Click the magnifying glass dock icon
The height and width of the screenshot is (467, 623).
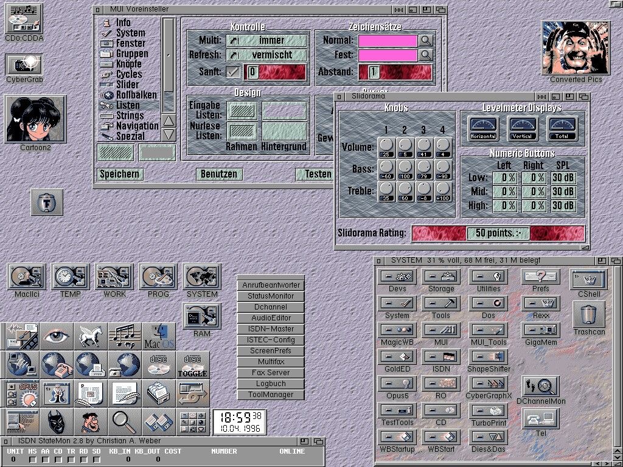pos(124,422)
